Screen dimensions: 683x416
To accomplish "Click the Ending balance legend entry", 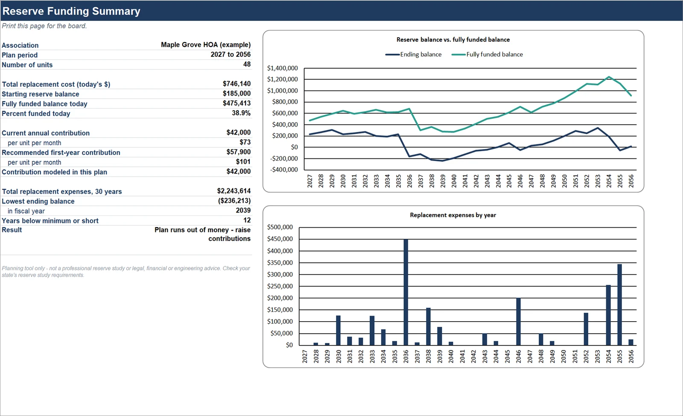I will pyautogui.click(x=413, y=55).
